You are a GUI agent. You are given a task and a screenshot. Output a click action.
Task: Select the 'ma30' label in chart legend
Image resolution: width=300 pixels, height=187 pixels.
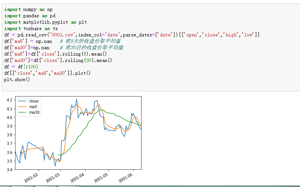[34, 112]
